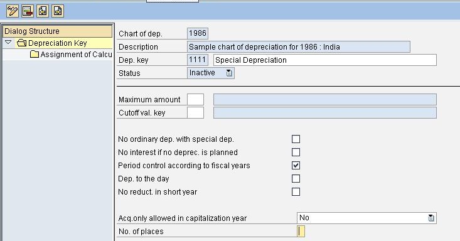This screenshot has width=460, height=241.
Task: Click the Dep. key field 1111
Action: click(x=198, y=60)
